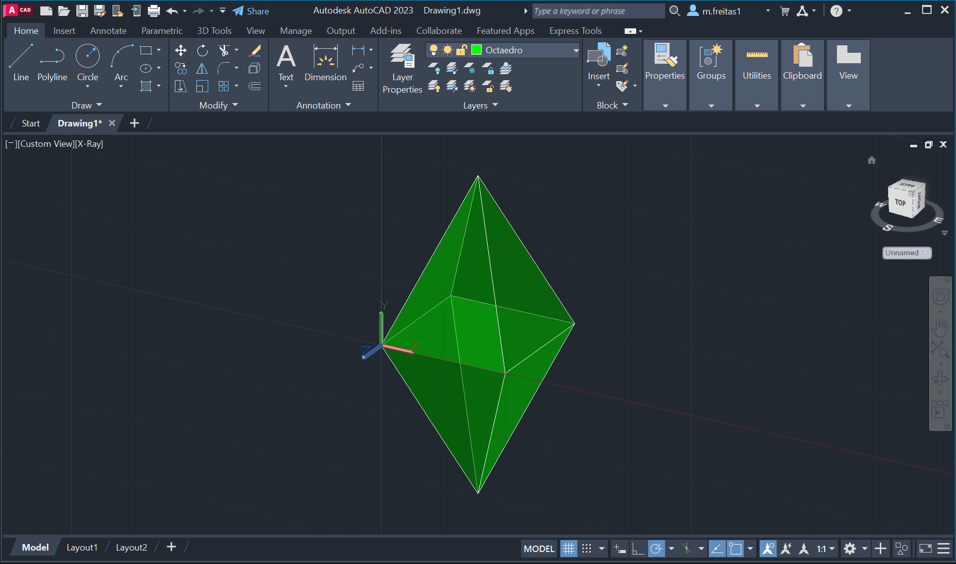Viewport: 956px width, 564px height.
Task: Toggle polar tracking in status bar
Action: point(657,549)
